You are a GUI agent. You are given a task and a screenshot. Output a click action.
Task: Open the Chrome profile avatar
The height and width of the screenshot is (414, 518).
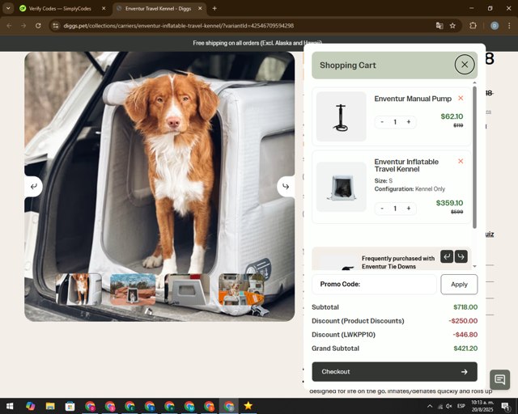tap(495, 26)
